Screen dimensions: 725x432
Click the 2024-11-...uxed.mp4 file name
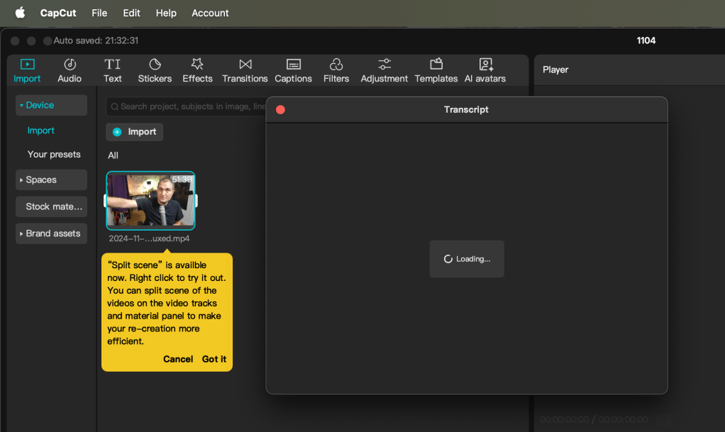(x=149, y=238)
